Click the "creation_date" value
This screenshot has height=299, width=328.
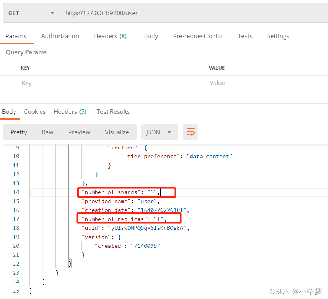point(162,210)
